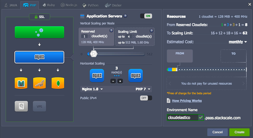
Task: Select the PHP tab
Action: pos(30,5)
